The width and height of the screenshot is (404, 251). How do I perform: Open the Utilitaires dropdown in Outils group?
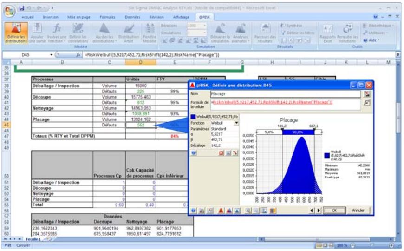pyautogui.click(x=376, y=33)
